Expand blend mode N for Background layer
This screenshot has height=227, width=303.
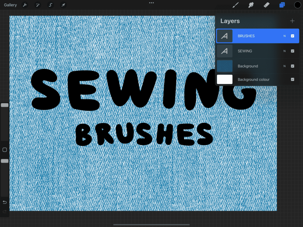(285, 66)
